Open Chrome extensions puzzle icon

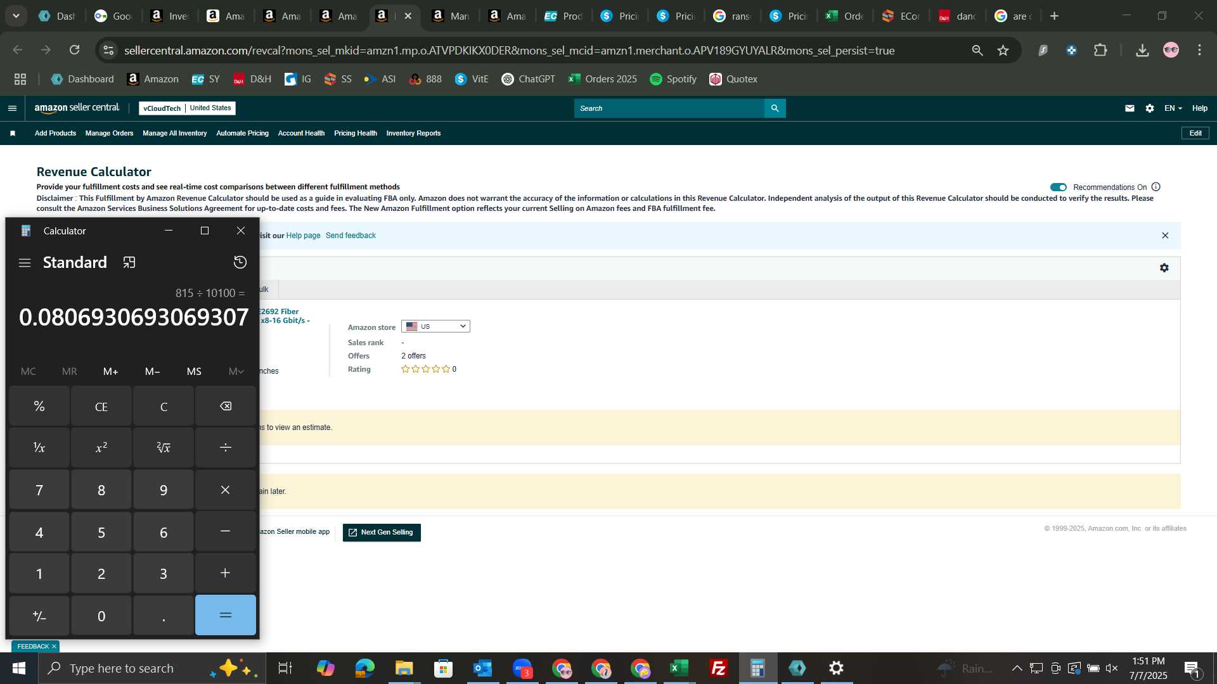click(x=1100, y=50)
